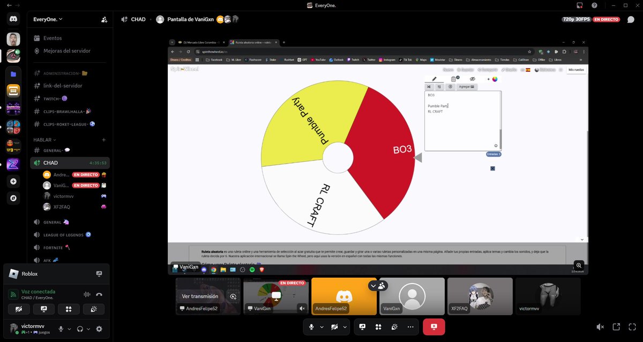The width and height of the screenshot is (643, 342).
Task: Open Discord direct messages home icon
Action: [x=13, y=19]
